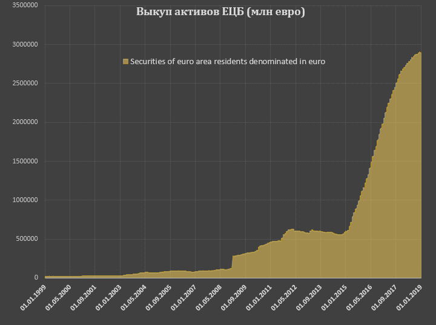
Task: Click the x-axis date 01.05.2012
Action: (x=283, y=297)
